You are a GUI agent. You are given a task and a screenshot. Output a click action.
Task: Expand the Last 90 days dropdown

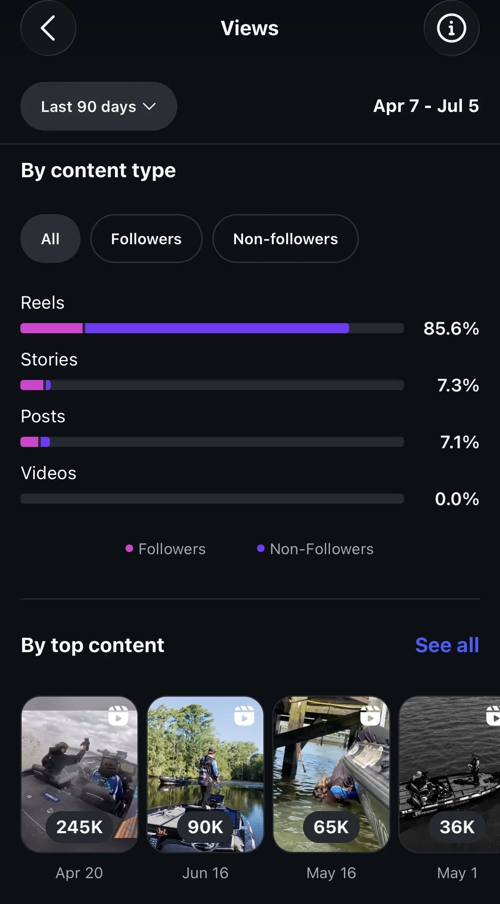(x=99, y=106)
